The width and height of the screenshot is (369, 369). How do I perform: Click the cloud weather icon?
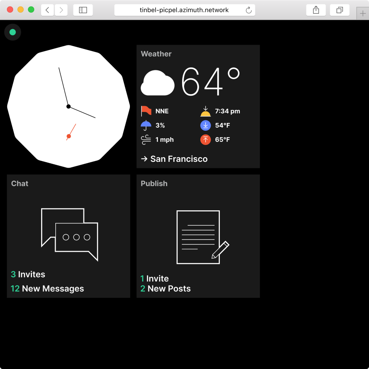158,83
